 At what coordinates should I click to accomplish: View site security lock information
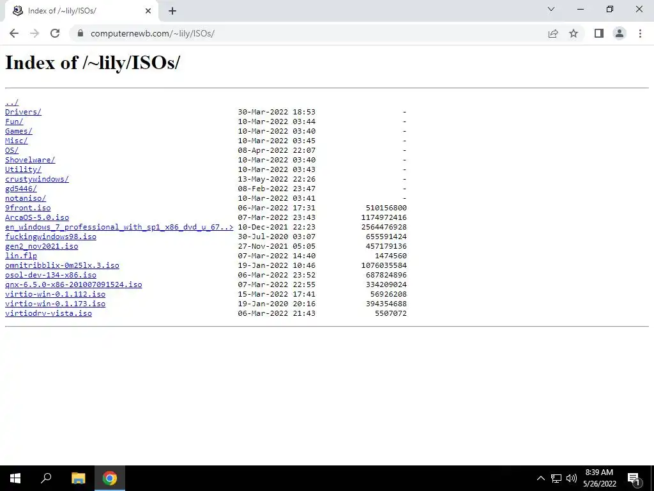click(x=80, y=33)
